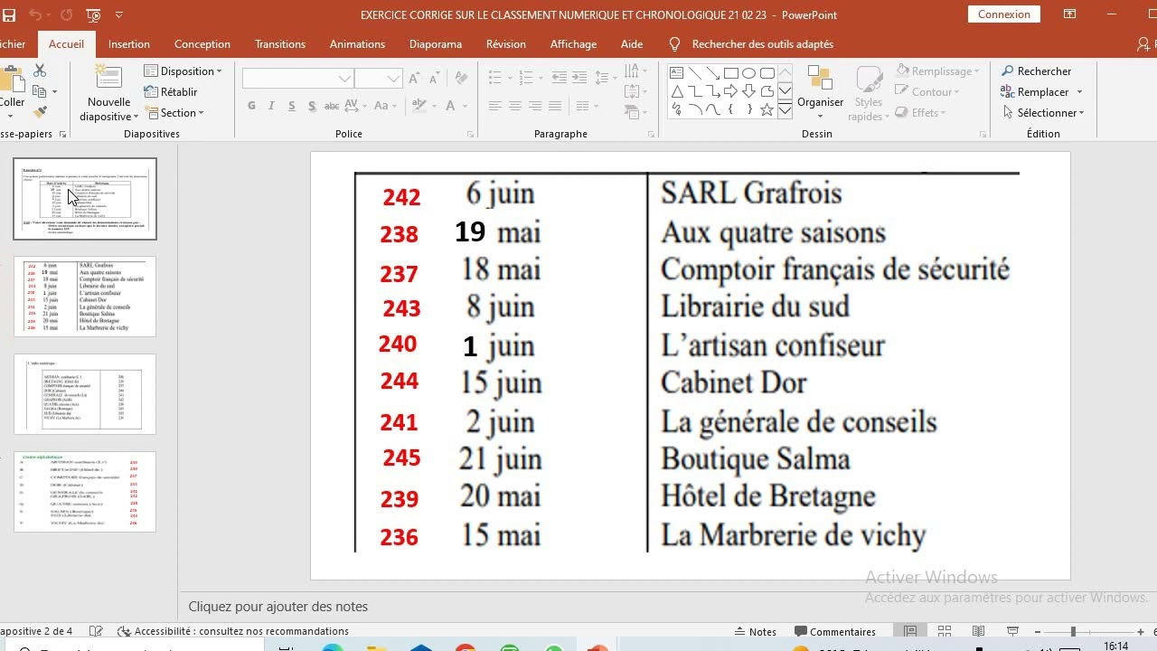Switch to the Insertion tab
Screen dimensions: 1157x651
pyautogui.click(x=129, y=43)
